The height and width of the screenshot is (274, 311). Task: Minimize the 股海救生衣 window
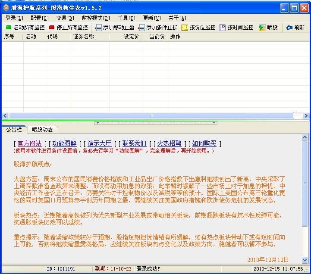(x=284, y=8)
